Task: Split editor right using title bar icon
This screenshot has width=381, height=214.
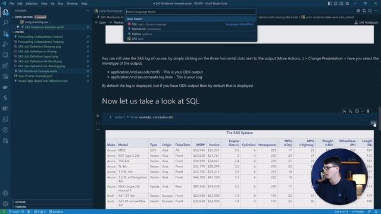Action: tap(370, 11)
